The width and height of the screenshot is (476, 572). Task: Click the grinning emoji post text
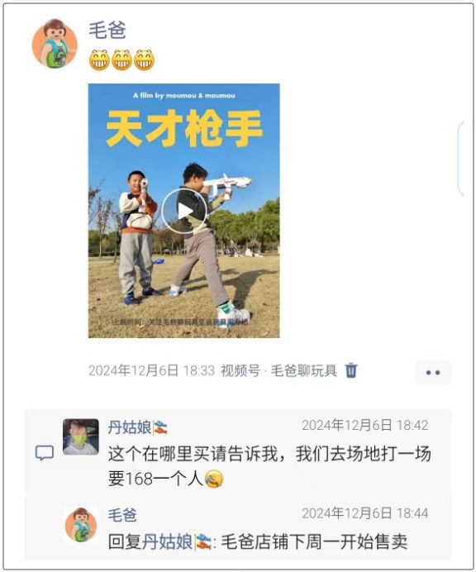click(121, 60)
